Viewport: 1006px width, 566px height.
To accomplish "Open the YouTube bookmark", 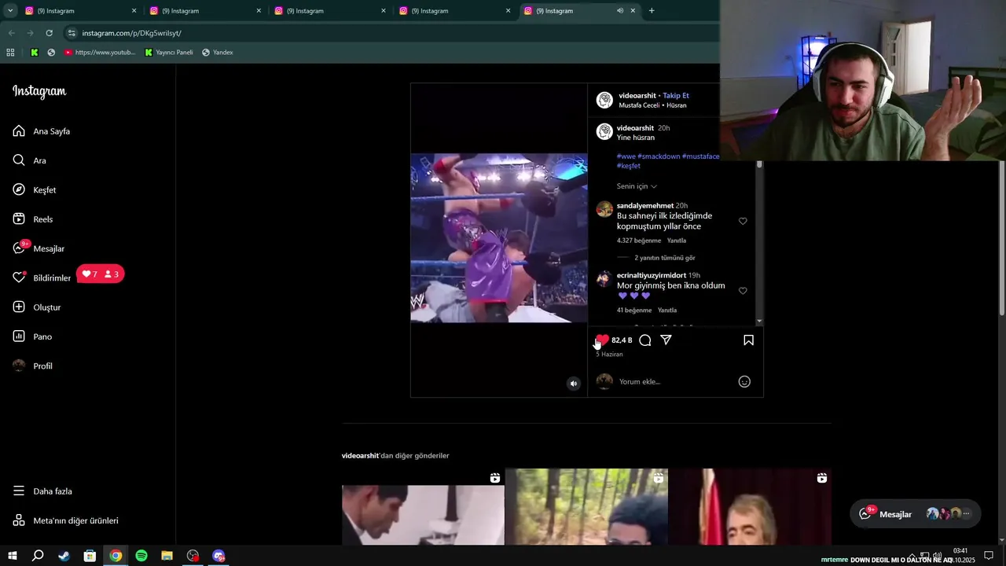I will click(x=100, y=53).
